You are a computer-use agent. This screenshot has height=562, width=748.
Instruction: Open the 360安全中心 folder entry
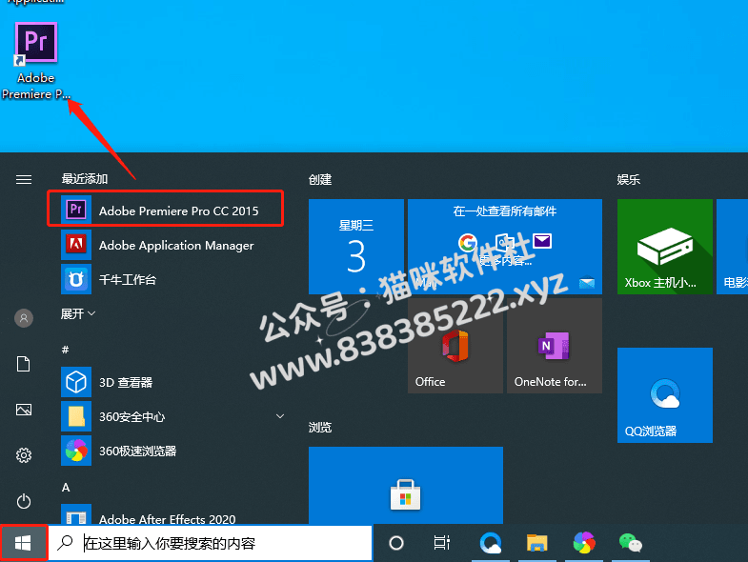coord(172,416)
